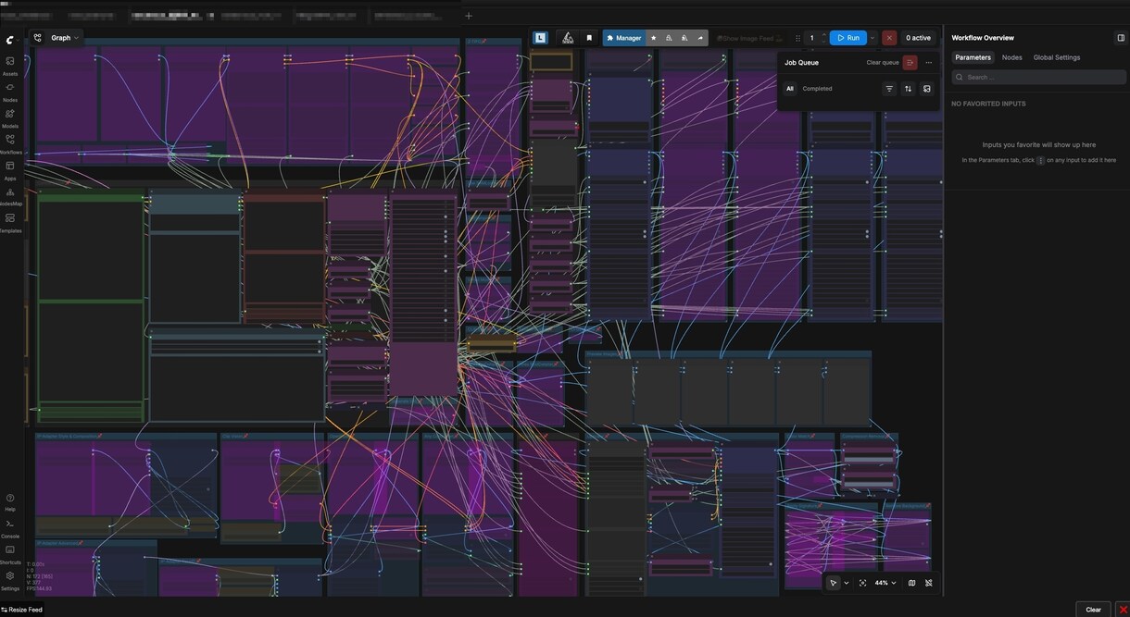Switch to the Nodes tab
This screenshot has width=1130, height=617.
pos(1012,57)
